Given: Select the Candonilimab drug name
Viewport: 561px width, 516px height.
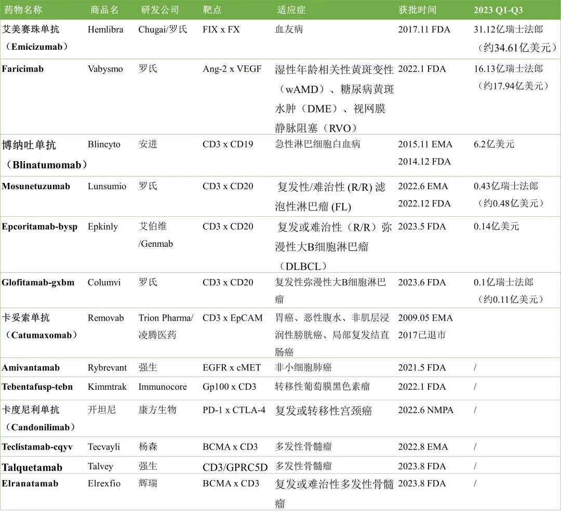Looking at the screenshot, I should coord(41,427).
